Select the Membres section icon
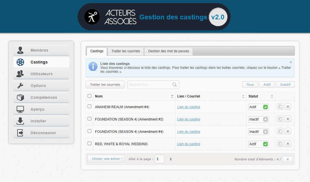310x182 pixels. pyautogui.click(x=20, y=50)
